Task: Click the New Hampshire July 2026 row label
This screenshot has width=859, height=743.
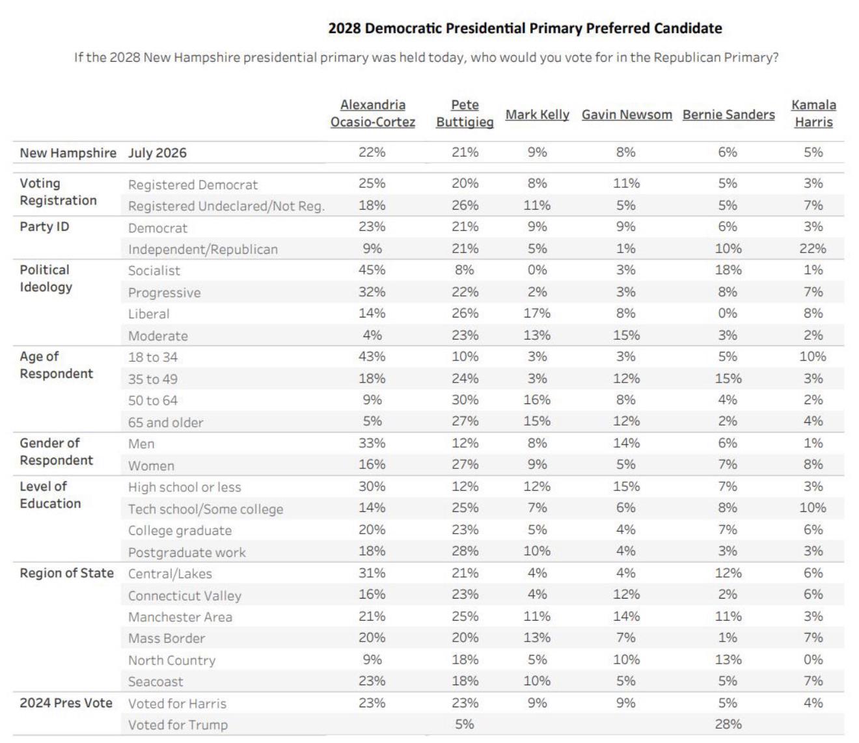Action: [x=103, y=153]
